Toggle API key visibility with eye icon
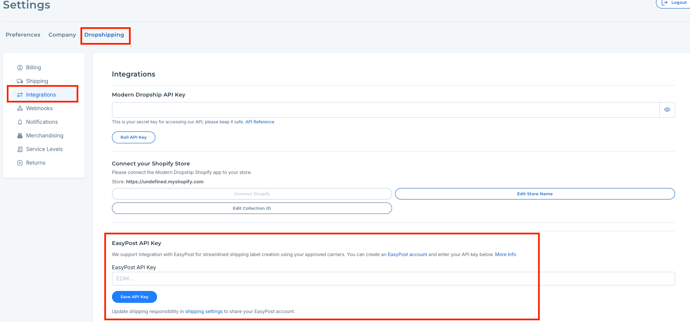Viewport: 690px width, 322px height. click(x=667, y=110)
